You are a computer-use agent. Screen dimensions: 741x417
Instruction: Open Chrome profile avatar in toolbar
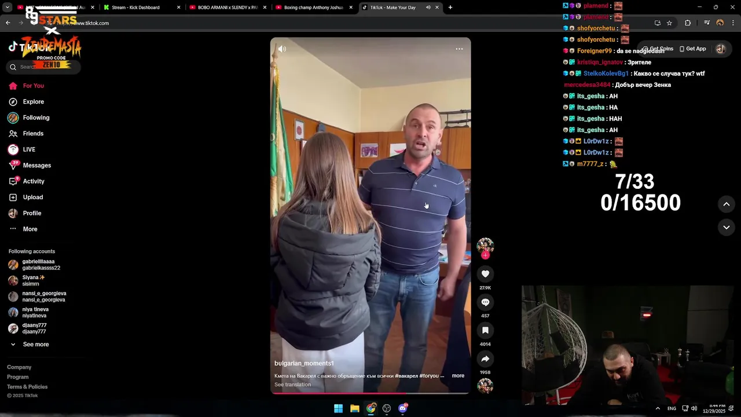click(x=720, y=23)
